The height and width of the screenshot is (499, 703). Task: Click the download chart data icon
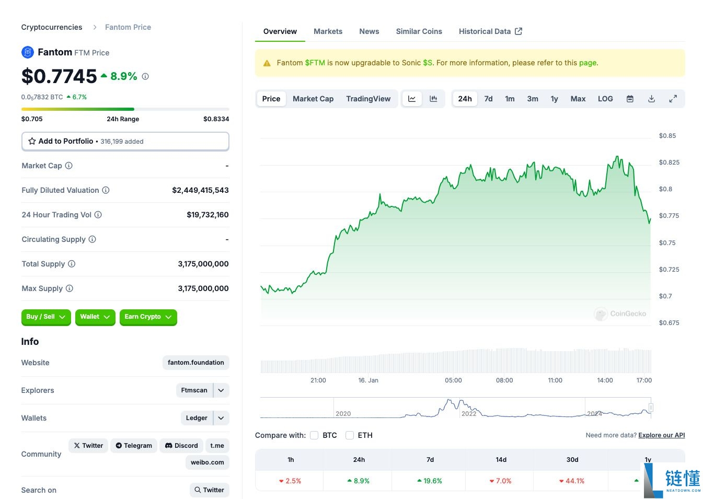tap(651, 99)
